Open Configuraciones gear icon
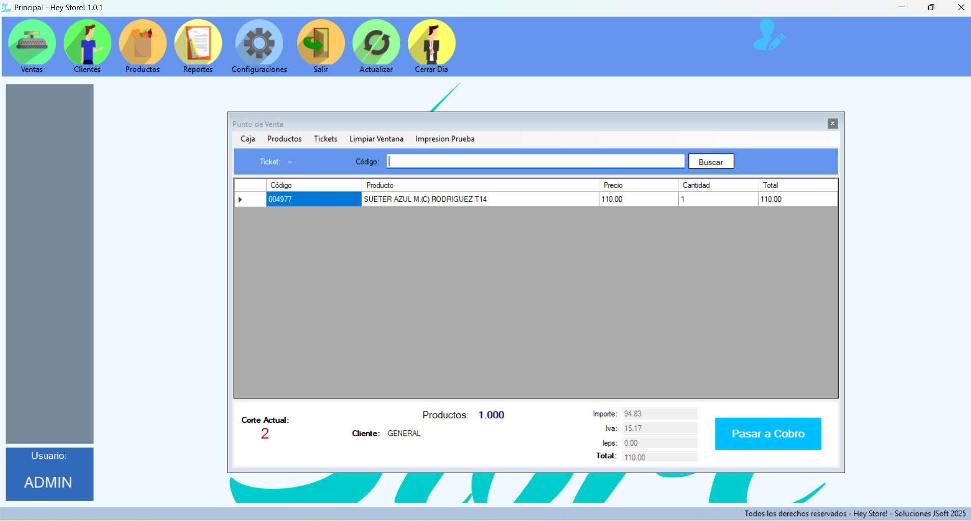Screen dimensions: 971x521 (259, 43)
